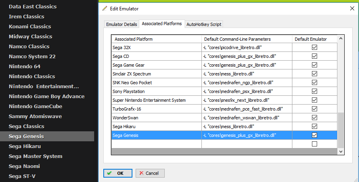Toggle Default Emulator for WonderSwan
The image size is (359, 182).
pos(315,118)
